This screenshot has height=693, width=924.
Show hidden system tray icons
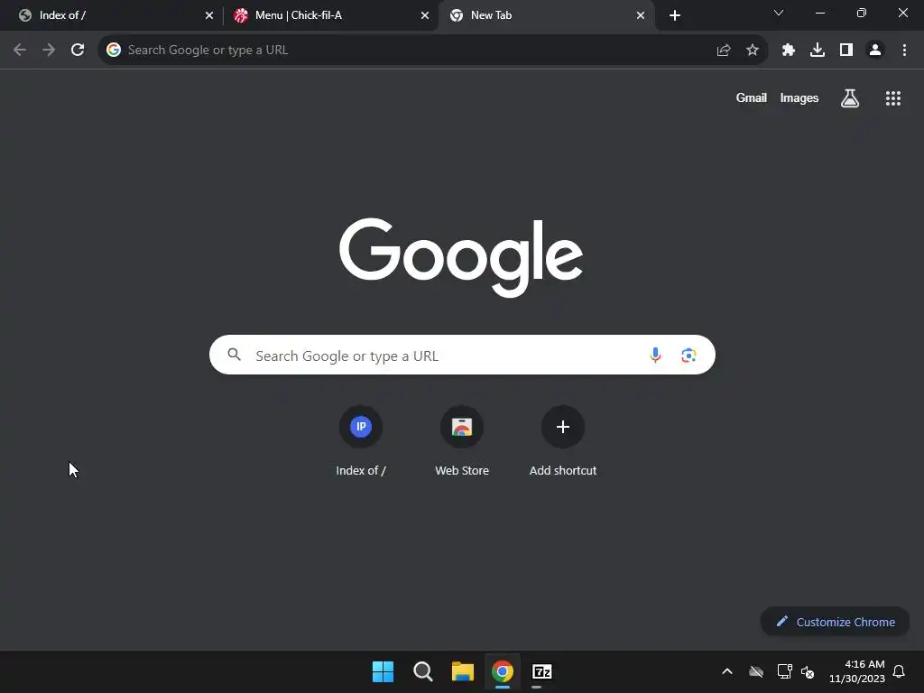point(727,671)
